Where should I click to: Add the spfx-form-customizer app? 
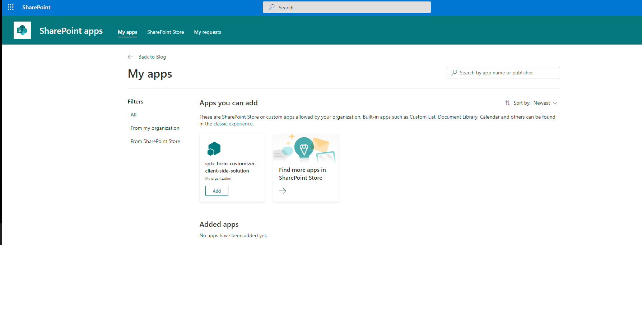(217, 191)
